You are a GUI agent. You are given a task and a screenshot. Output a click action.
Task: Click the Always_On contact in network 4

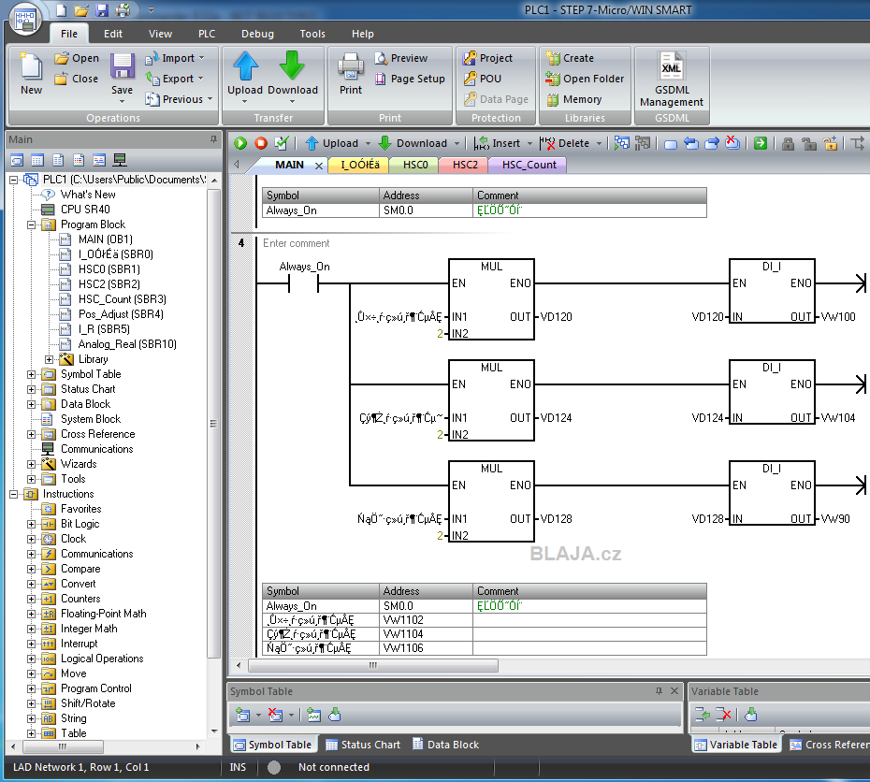[303, 284]
